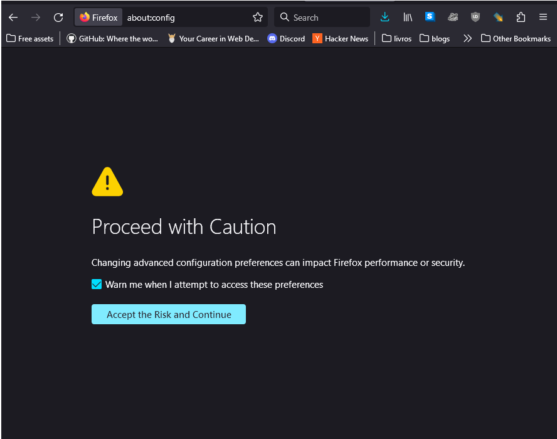Show more bookmarks with the chevron

(x=467, y=38)
